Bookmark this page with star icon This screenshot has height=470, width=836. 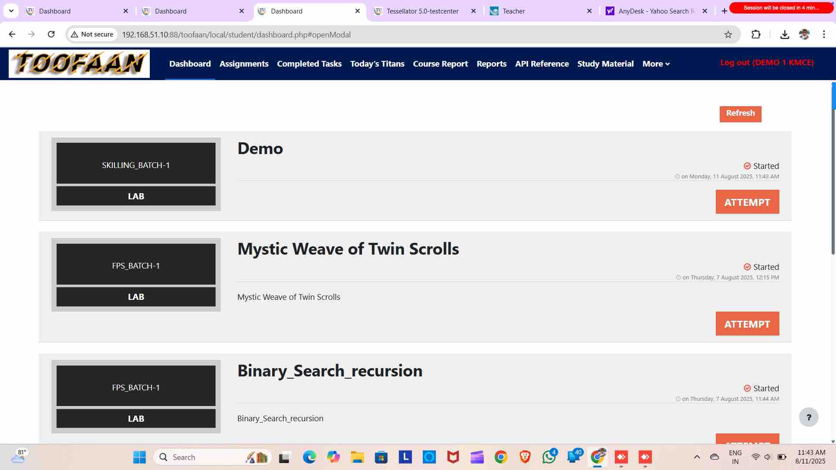coord(728,34)
